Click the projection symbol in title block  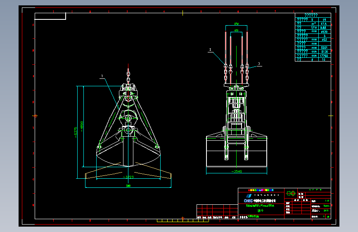[291, 194]
